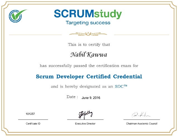The image size is (178, 137).
Task: Click the 'This is to certify that' line
Action: (x=89, y=44)
